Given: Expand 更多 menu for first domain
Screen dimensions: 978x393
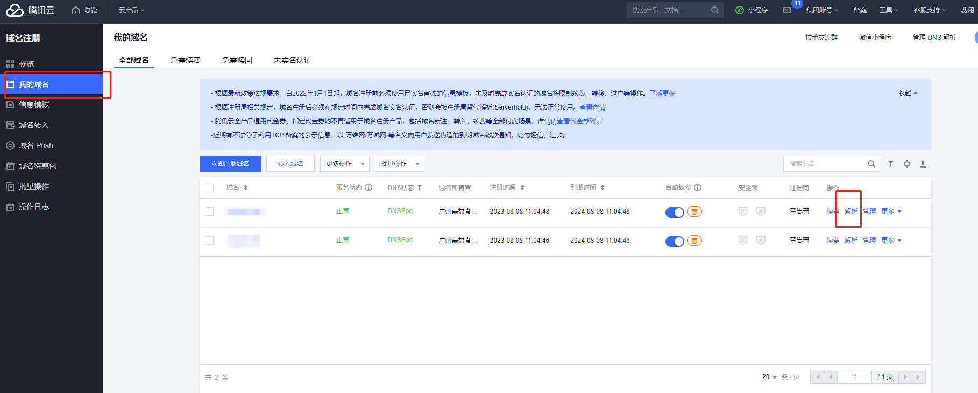Looking at the screenshot, I should [891, 212].
